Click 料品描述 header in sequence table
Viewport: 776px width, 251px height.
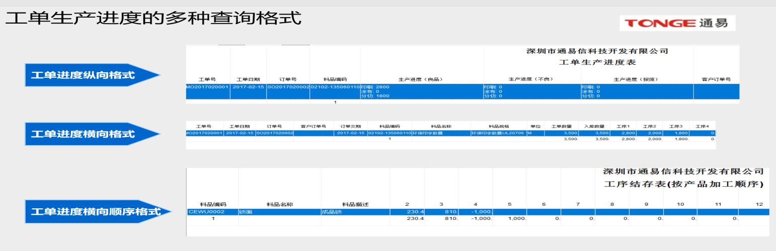[356, 204]
